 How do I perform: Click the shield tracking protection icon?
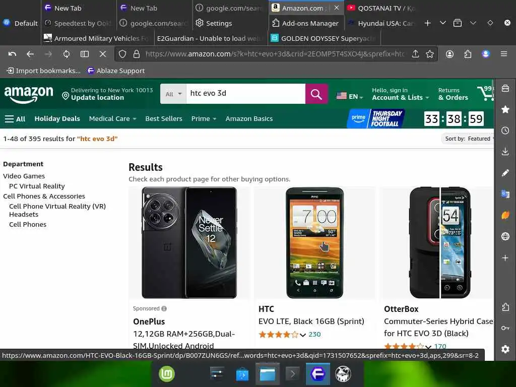[122, 54]
